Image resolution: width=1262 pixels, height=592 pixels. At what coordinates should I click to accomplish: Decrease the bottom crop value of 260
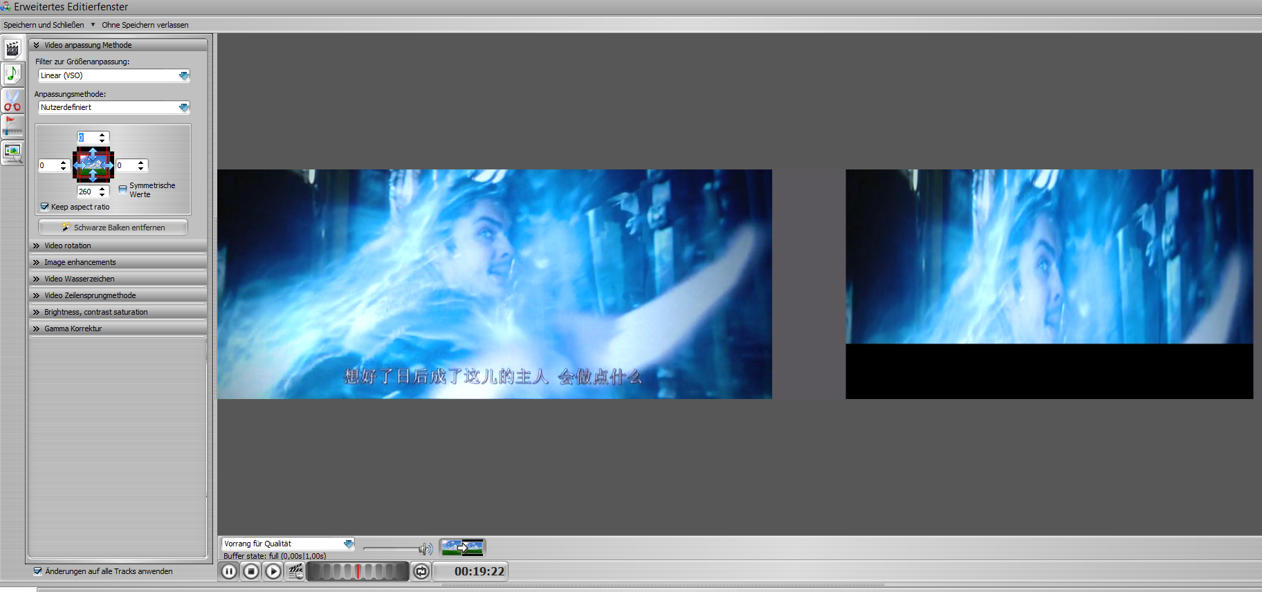point(102,194)
